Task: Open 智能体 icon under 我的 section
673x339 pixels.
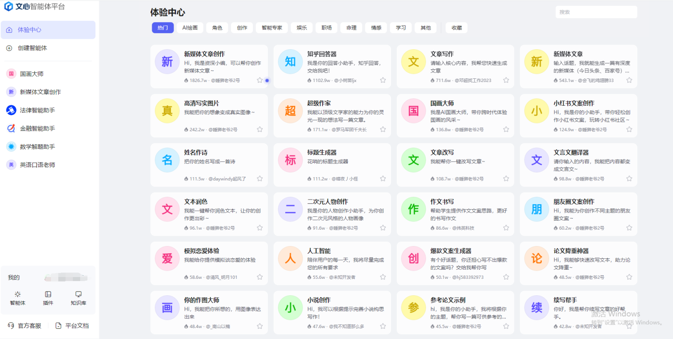Action: click(x=17, y=295)
